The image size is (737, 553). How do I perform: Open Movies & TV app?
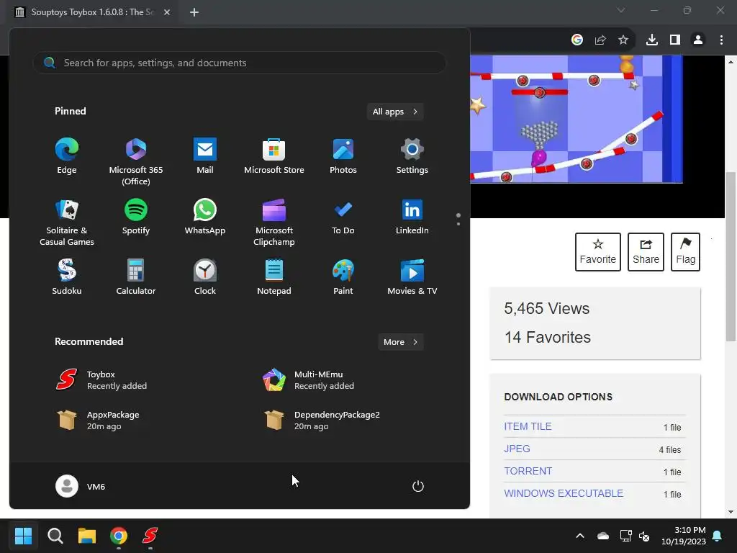[x=412, y=277]
